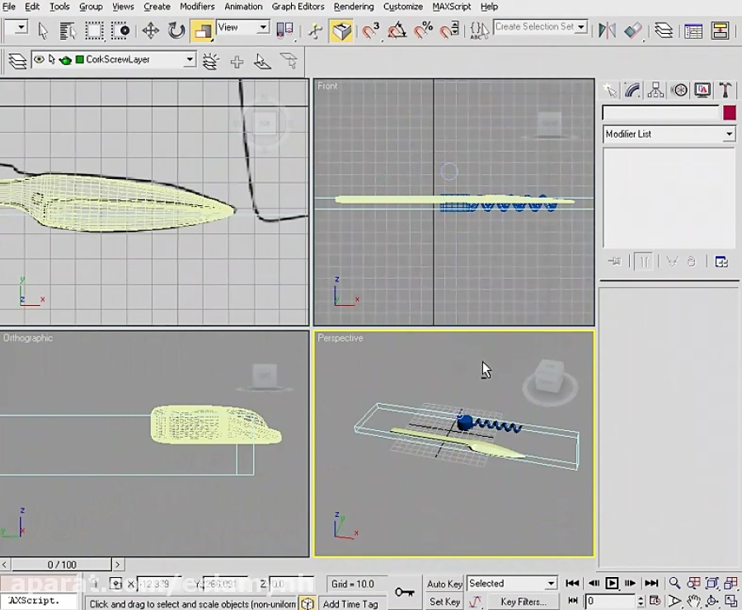
Task: Set current layer to selection's layer
Action: (x=289, y=61)
